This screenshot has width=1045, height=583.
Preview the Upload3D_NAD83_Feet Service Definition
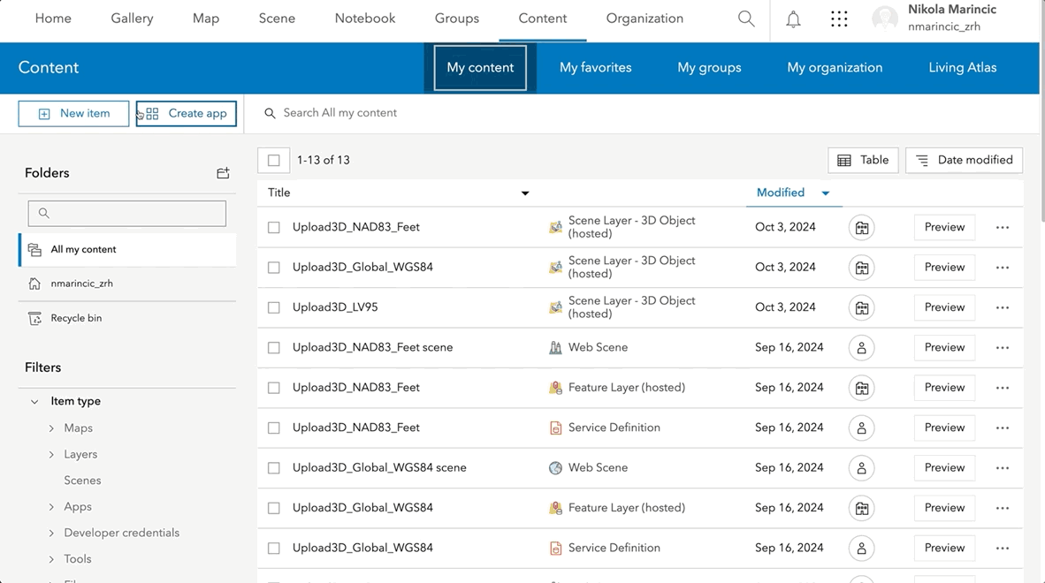(x=944, y=428)
